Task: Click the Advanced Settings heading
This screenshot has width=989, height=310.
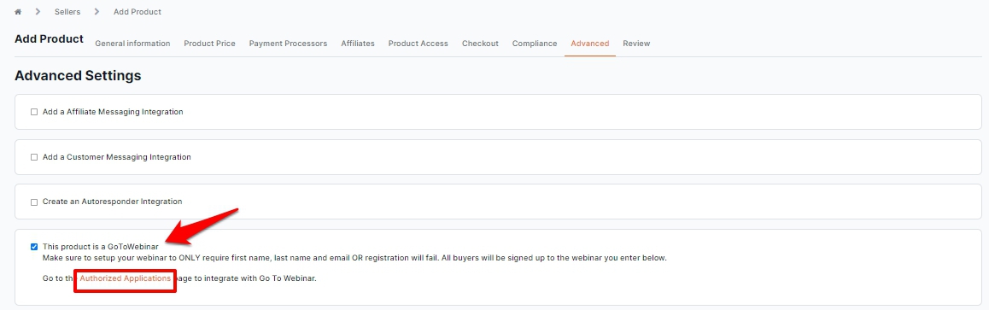Action: point(78,76)
